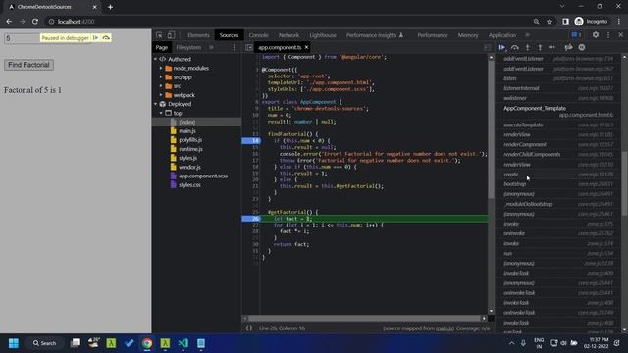This screenshot has height=353, width=628.
Task: Open DevTools settings gear
Action: point(596,35)
